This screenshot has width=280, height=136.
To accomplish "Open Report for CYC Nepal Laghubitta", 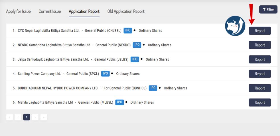I will 260,31.
